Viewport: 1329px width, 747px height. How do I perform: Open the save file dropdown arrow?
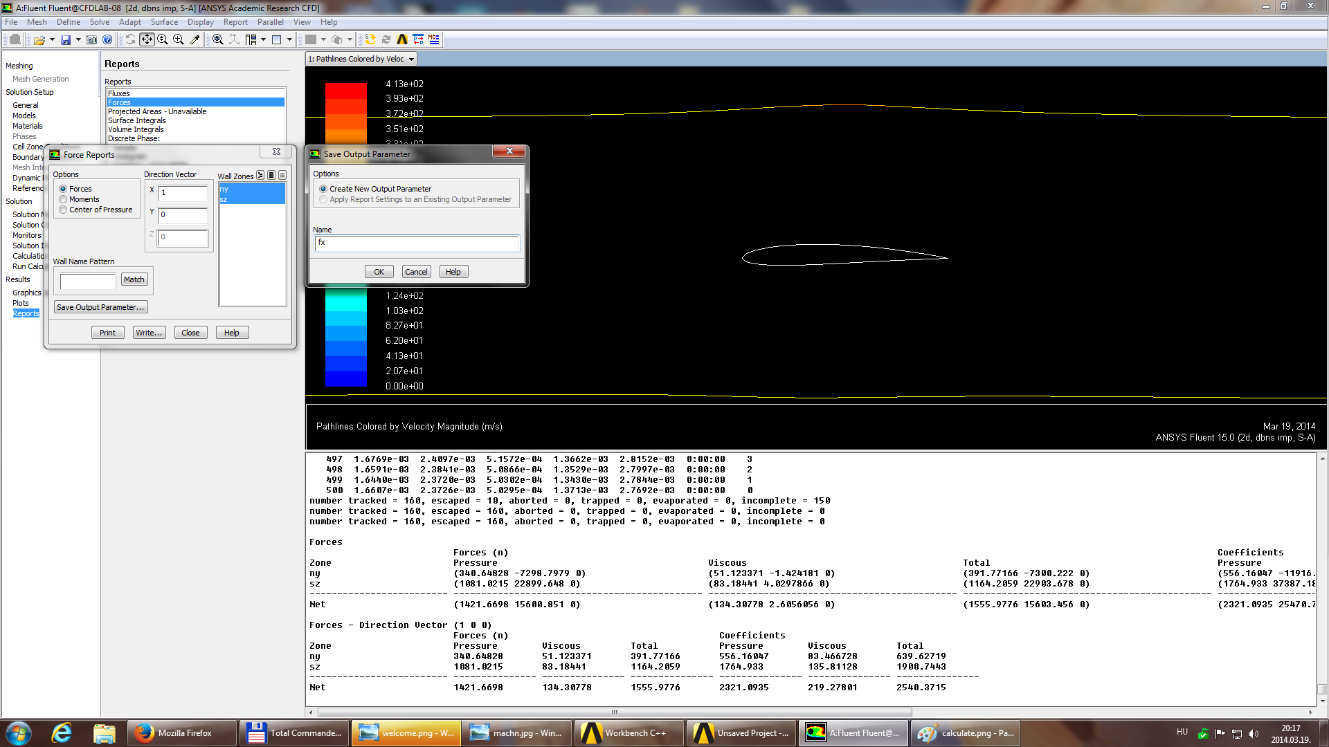pyautogui.click(x=78, y=40)
